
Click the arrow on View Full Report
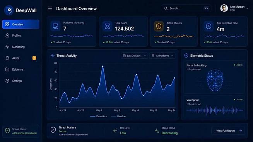tap(241, 130)
